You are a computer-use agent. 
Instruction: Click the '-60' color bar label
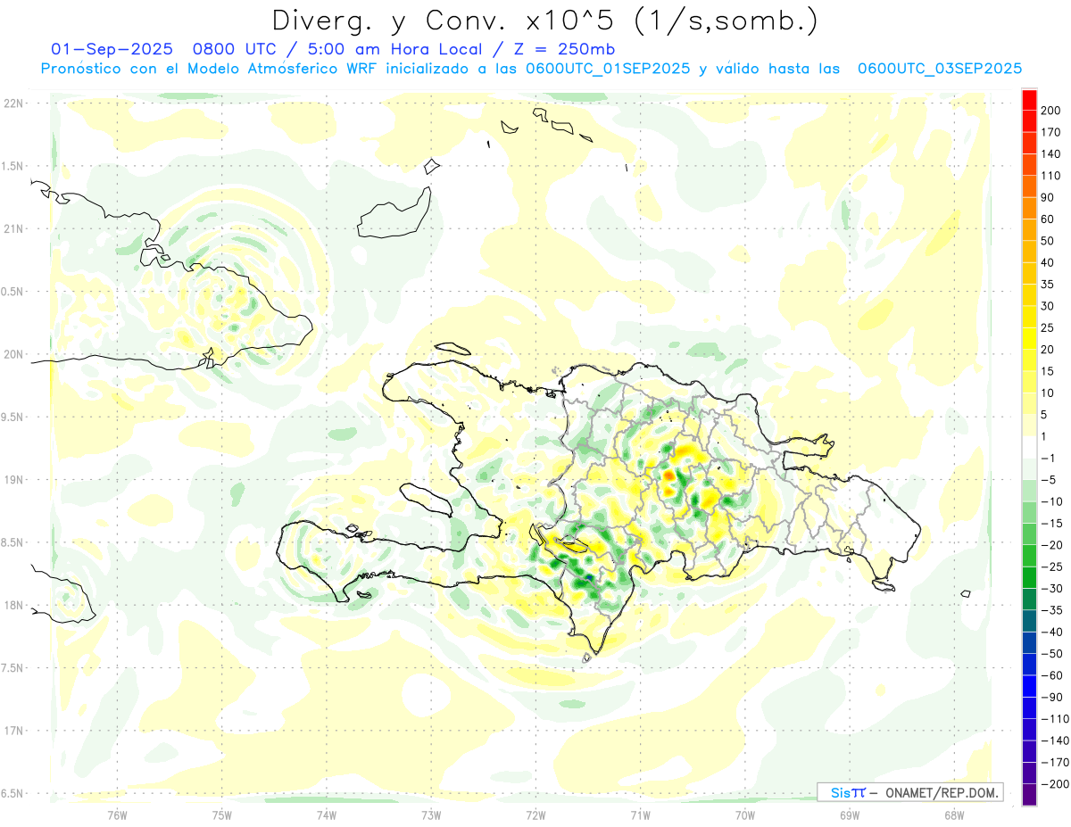point(1050,675)
